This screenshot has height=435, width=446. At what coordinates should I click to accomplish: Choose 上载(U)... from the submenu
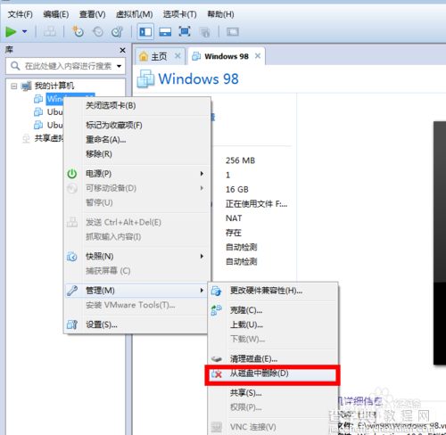coord(273,324)
